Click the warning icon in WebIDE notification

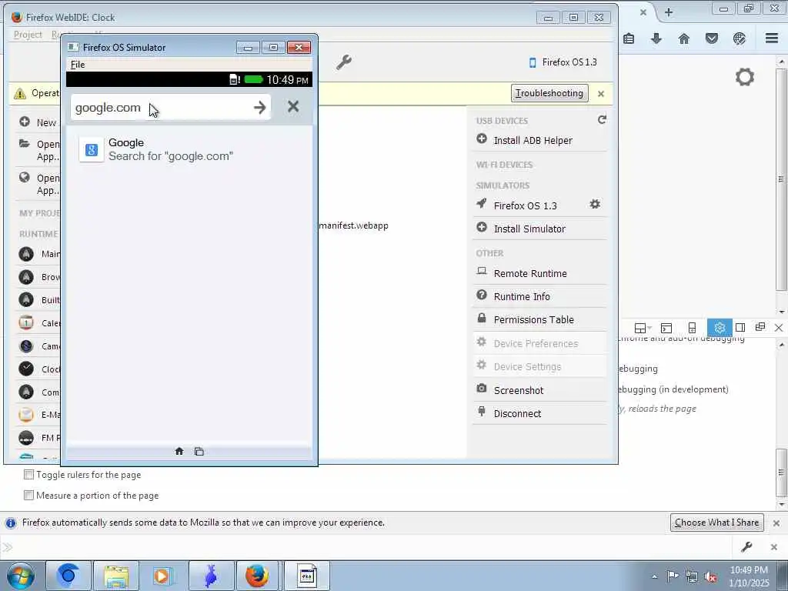[19, 93]
